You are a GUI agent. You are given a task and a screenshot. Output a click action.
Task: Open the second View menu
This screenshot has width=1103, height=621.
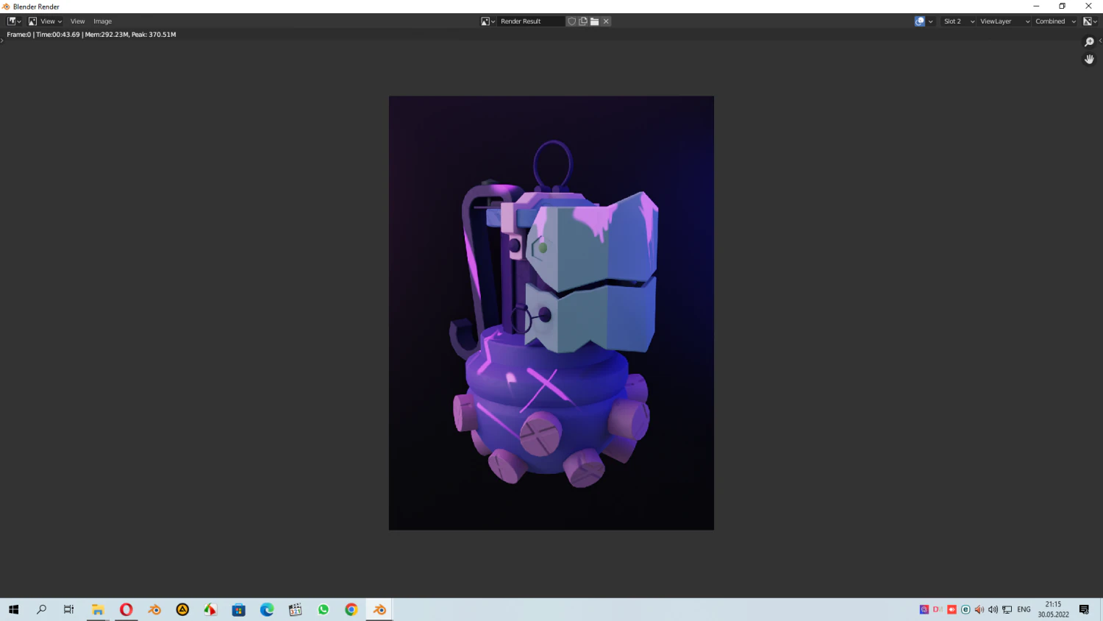[77, 21]
